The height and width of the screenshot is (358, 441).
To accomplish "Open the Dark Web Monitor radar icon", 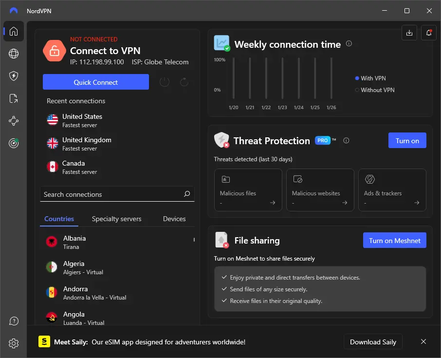I will 14,143.
